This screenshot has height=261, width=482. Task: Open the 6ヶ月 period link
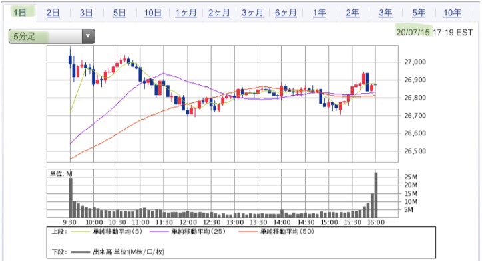click(x=286, y=13)
